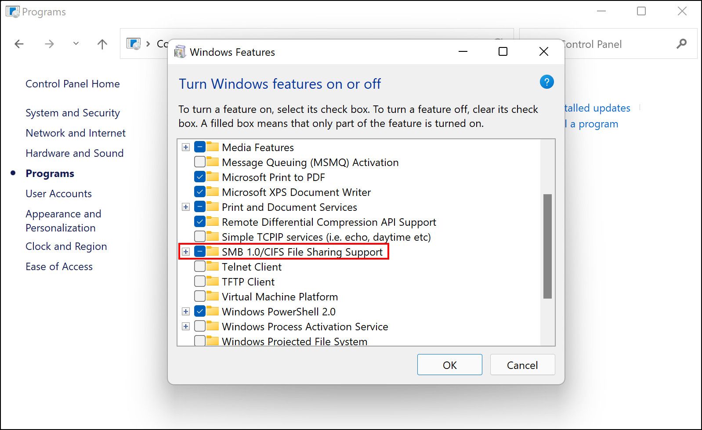Expand SMB 1.0/CIFS File Sharing Support
Viewport: 702px width, 430px height.
(x=185, y=252)
